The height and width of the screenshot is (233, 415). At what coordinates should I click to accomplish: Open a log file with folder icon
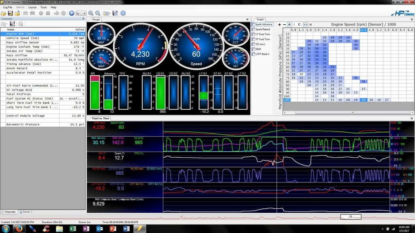tap(3, 13)
